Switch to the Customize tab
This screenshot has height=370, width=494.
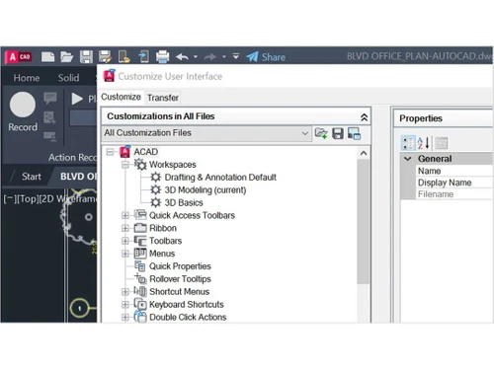(121, 97)
